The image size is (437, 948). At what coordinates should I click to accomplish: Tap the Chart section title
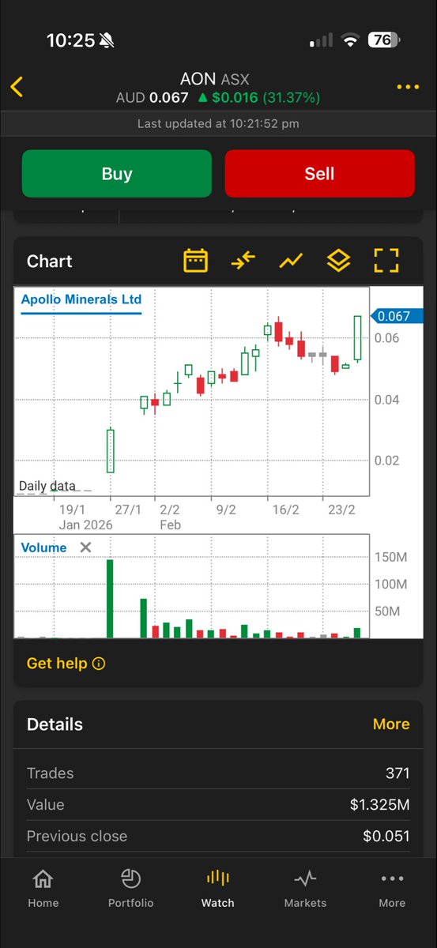point(50,261)
